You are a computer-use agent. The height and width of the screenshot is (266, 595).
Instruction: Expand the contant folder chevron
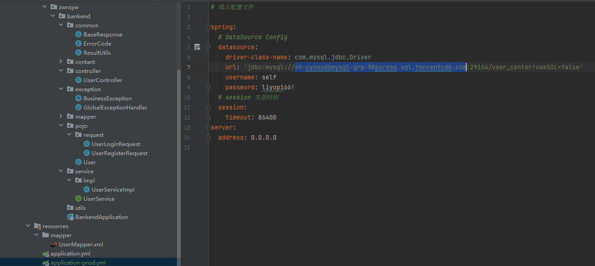[x=61, y=62]
